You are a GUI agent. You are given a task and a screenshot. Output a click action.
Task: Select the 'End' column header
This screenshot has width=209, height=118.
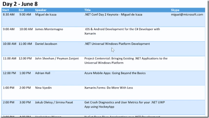tap(21, 10)
